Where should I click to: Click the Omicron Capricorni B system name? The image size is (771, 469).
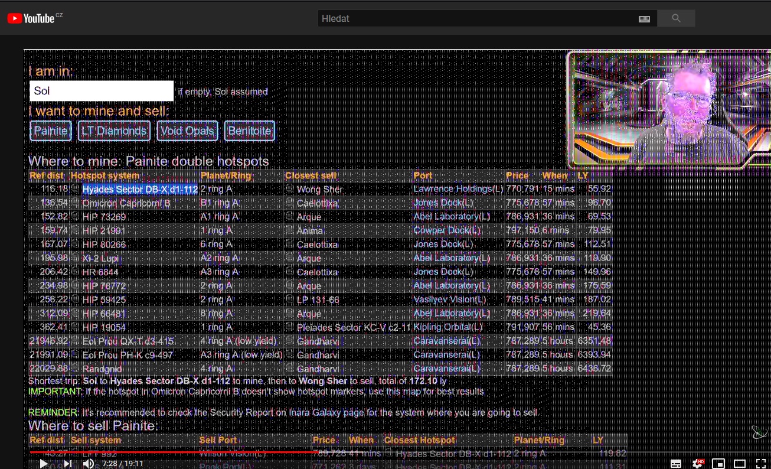[x=126, y=203]
